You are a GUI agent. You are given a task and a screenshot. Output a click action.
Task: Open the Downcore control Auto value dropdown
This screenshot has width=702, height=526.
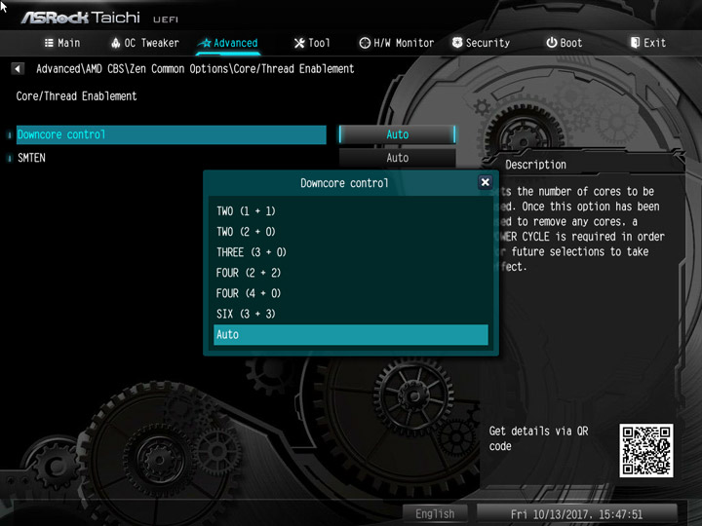[x=397, y=134]
